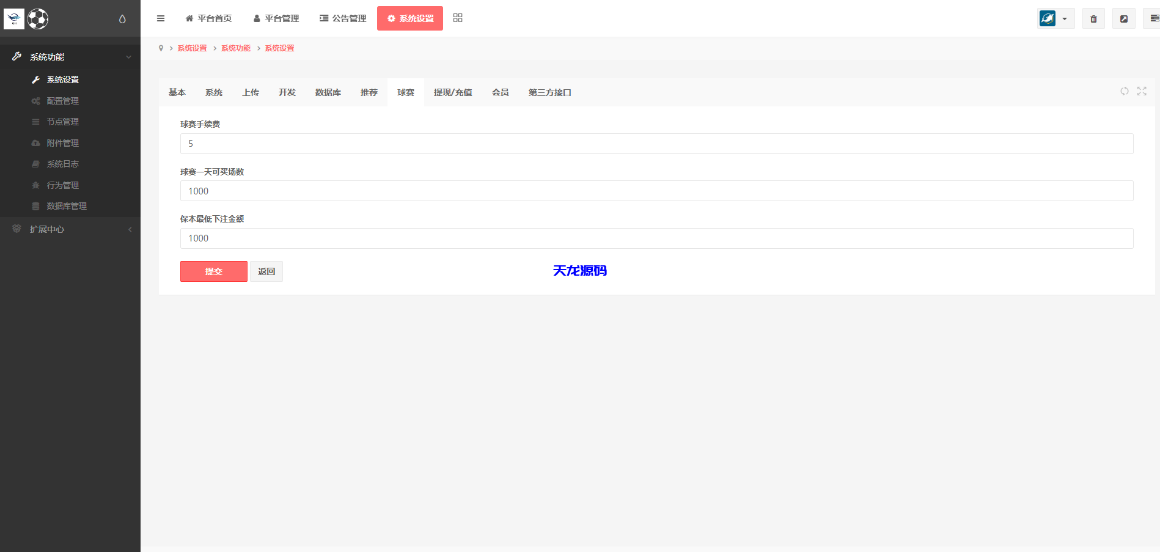Submit the form with the 提交 button
This screenshot has height=552, width=1160.
coord(213,271)
